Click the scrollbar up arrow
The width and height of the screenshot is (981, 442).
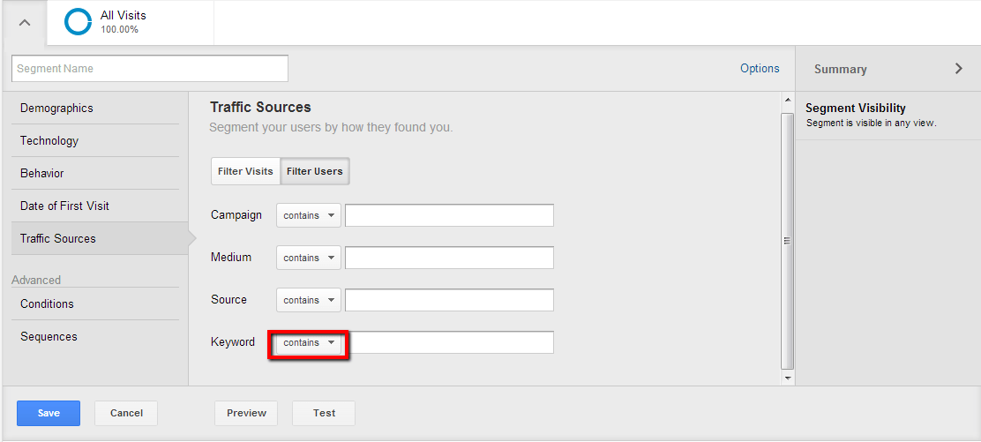tap(787, 101)
